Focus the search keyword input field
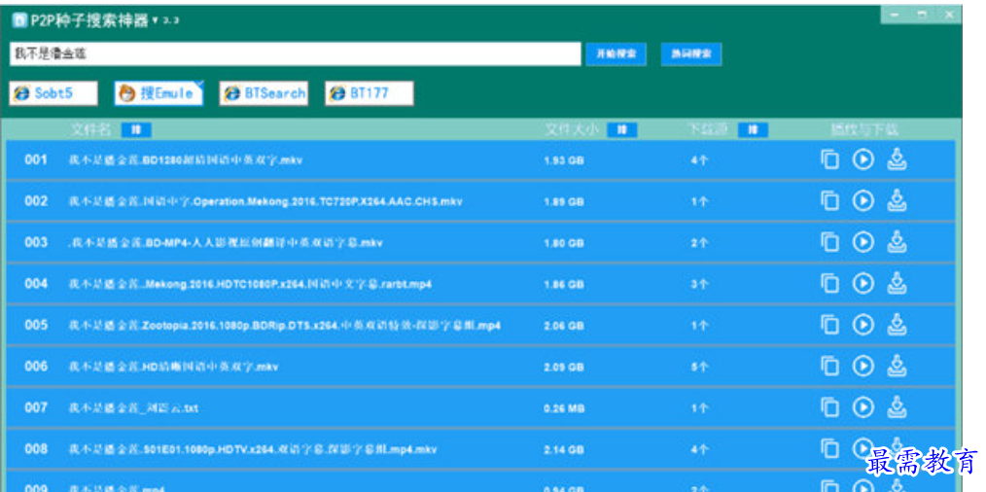Viewport: 986px width, 492px height. [x=295, y=54]
